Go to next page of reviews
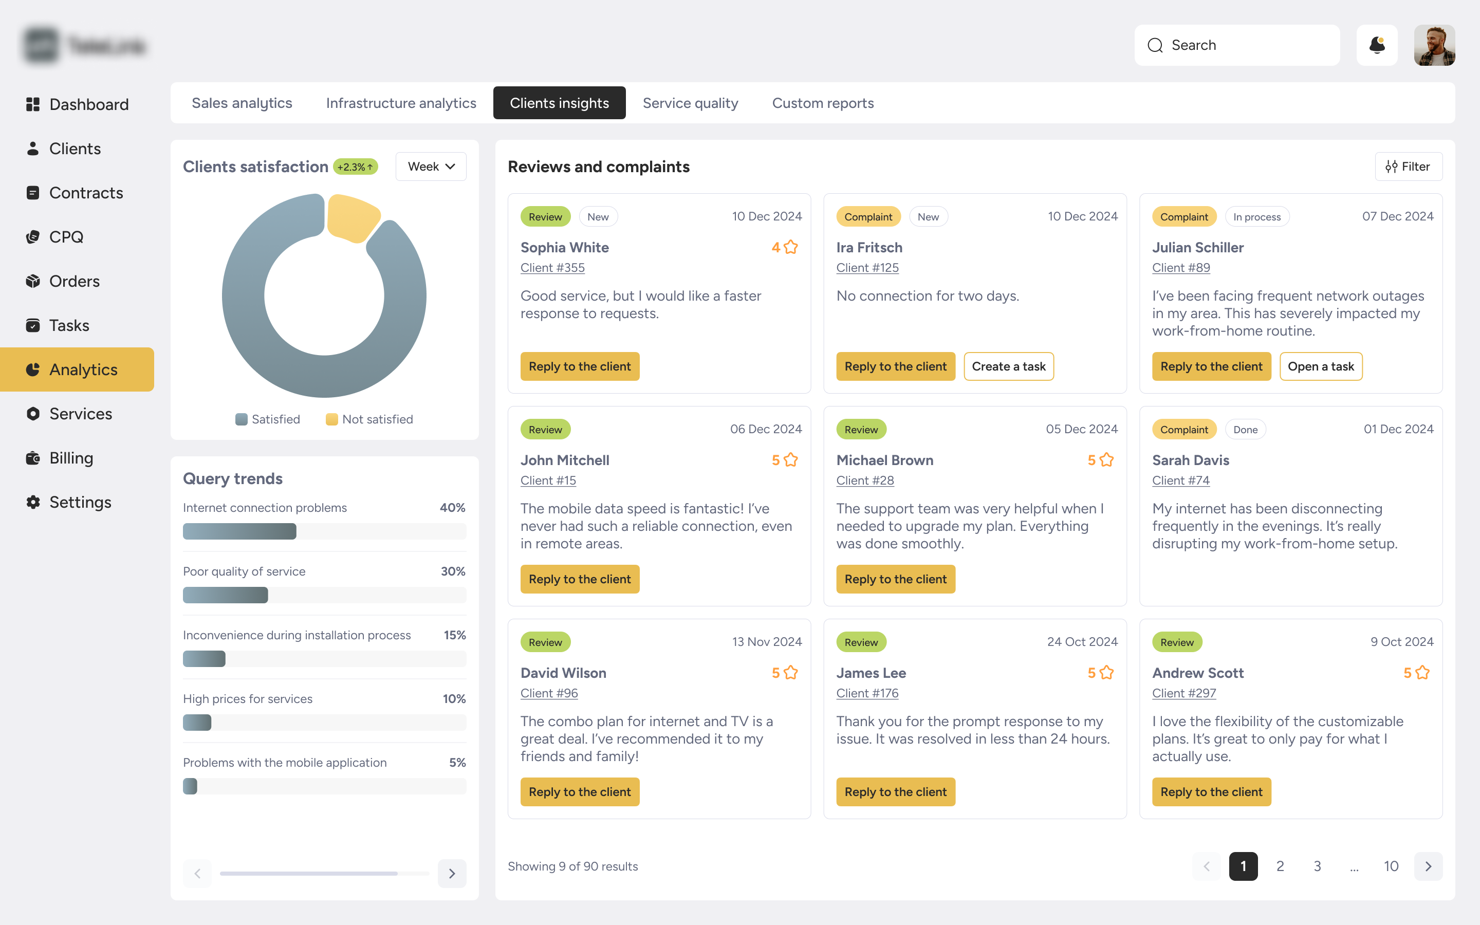This screenshot has width=1480, height=925. (1428, 866)
